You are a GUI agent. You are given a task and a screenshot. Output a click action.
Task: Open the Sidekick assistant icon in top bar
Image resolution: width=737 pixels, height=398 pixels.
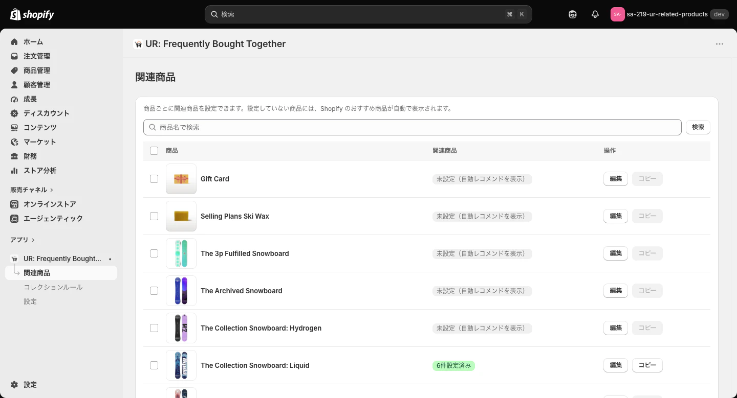[x=573, y=14]
